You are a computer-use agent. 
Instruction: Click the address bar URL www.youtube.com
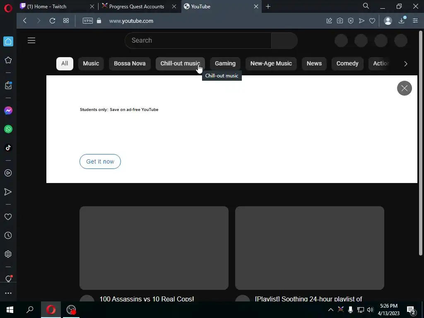131,21
